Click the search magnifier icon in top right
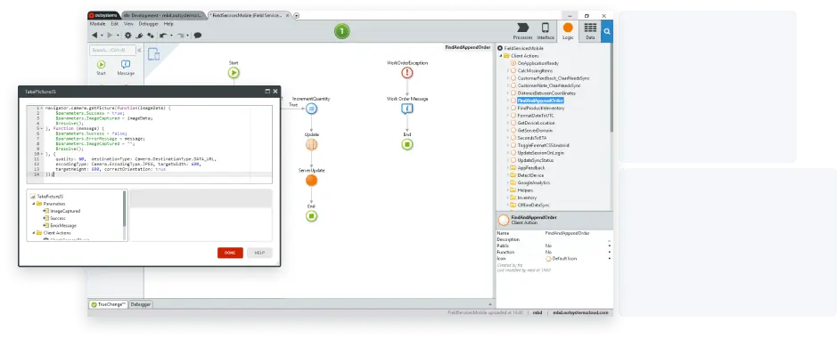This screenshot has height=339, width=837. click(607, 32)
